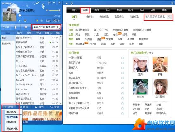Click the colorful skin icon beside 歌词

[x=37, y=21]
